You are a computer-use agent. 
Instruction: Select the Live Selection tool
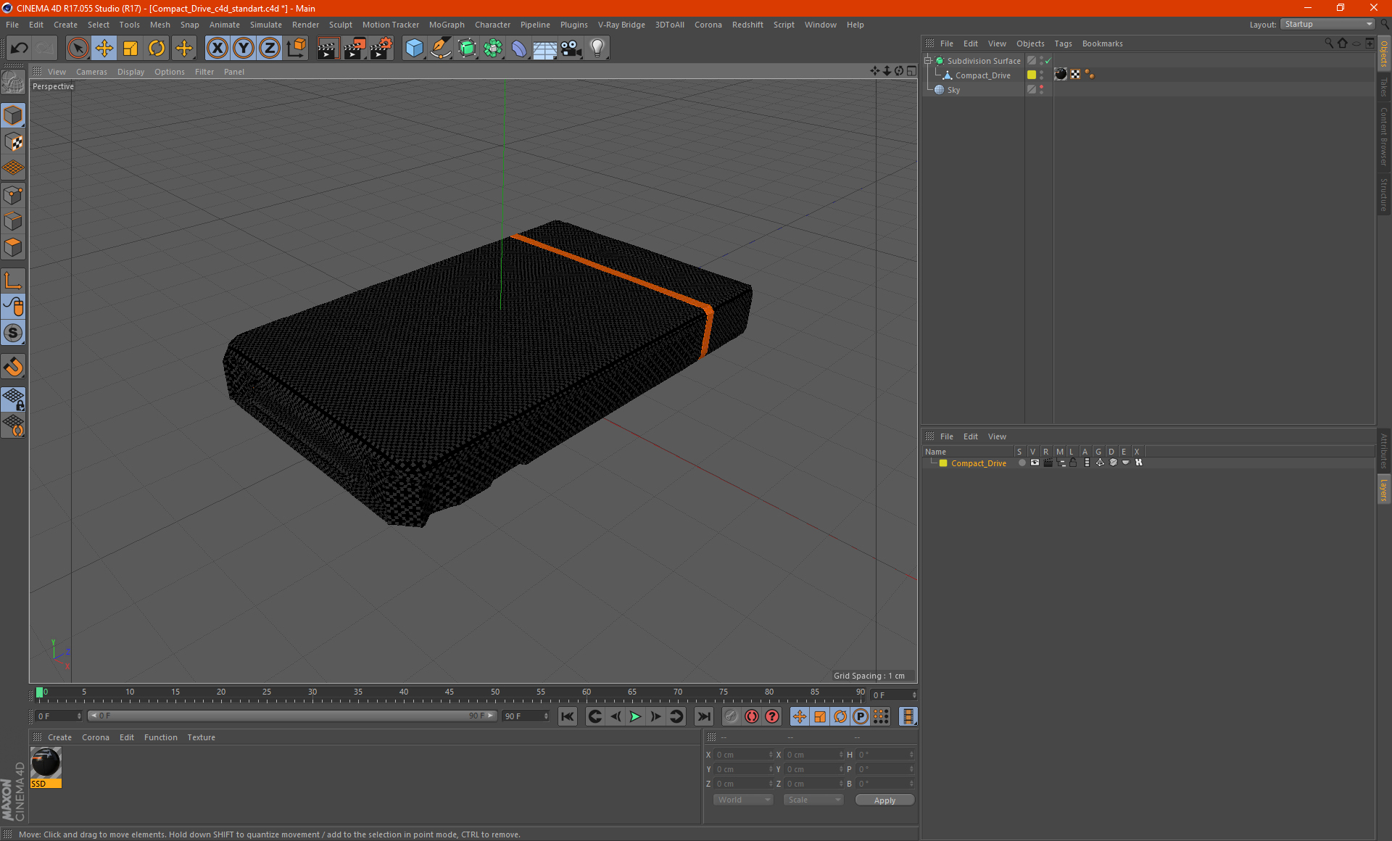point(78,49)
